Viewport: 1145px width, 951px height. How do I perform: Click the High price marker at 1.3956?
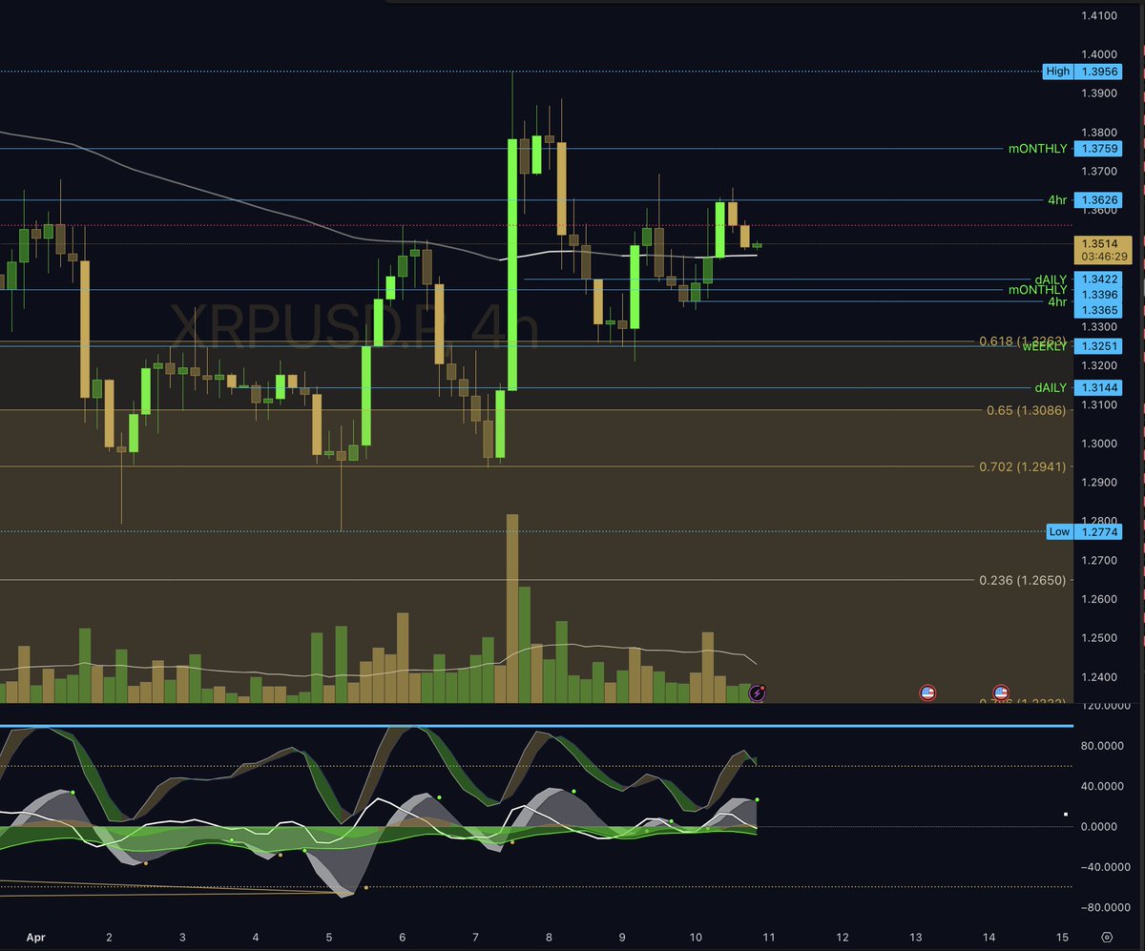(x=1085, y=71)
